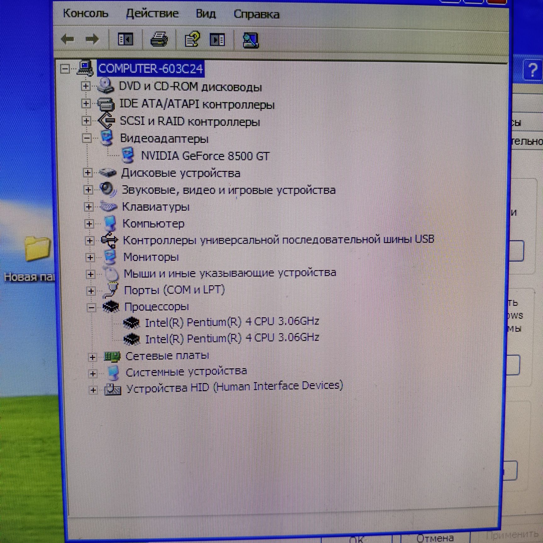Open the Консоль menu
This screenshot has height=543, width=543.
[x=85, y=14]
